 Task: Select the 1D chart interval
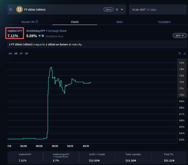[21, 53]
